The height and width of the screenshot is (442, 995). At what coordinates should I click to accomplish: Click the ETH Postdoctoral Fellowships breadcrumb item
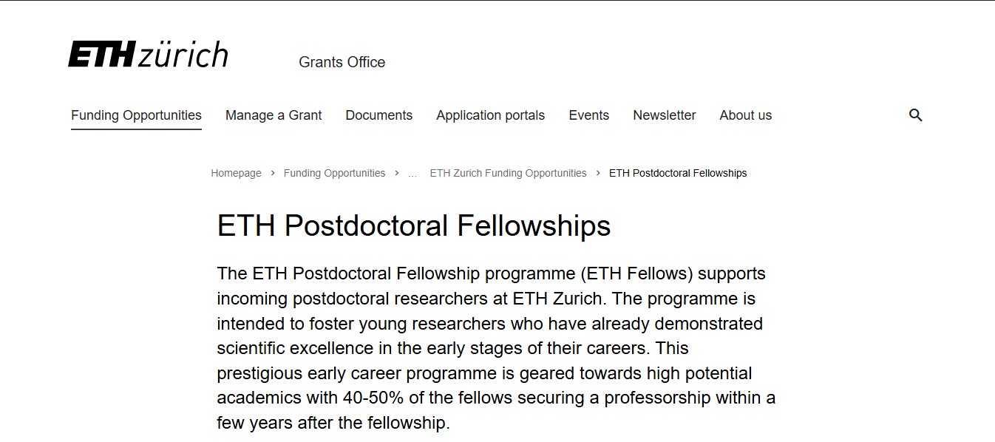(677, 173)
